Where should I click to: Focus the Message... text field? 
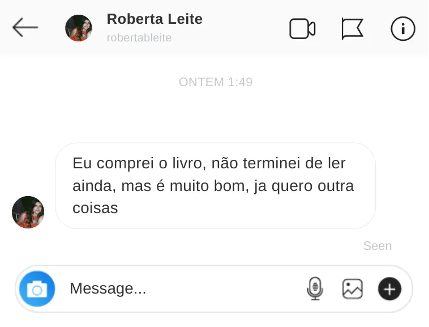181,289
